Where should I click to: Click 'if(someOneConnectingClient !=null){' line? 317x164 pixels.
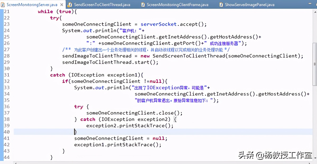[x=115, y=81]
